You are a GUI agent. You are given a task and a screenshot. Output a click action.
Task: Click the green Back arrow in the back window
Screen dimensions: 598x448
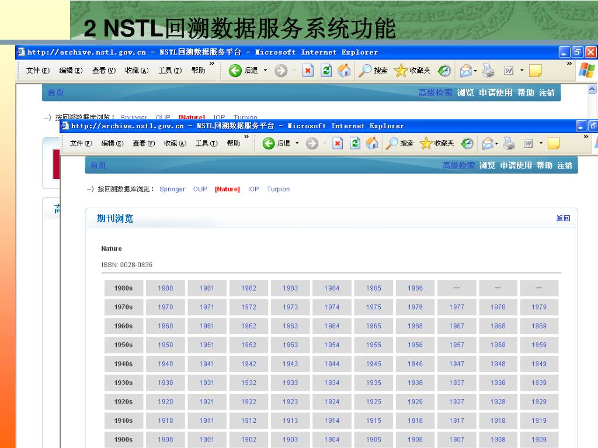coord(235,71)
